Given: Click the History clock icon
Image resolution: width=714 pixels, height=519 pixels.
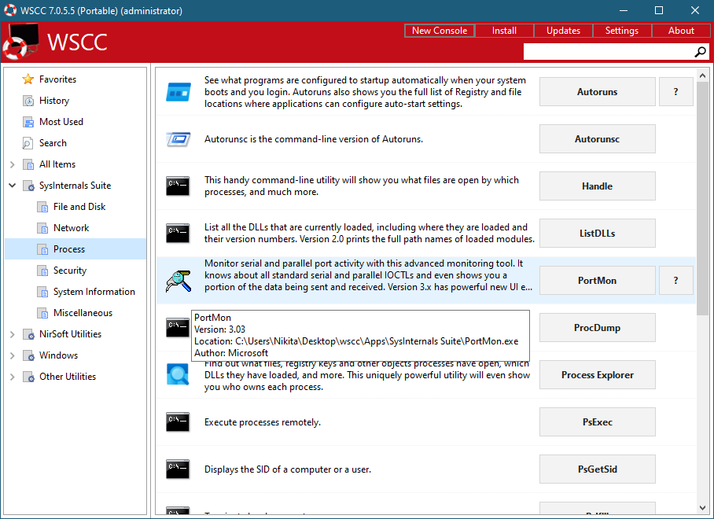Looking at the screenshot, I should pos(28,101).
